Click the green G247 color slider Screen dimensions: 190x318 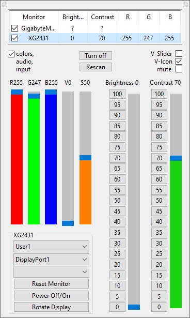coord(34,158)
